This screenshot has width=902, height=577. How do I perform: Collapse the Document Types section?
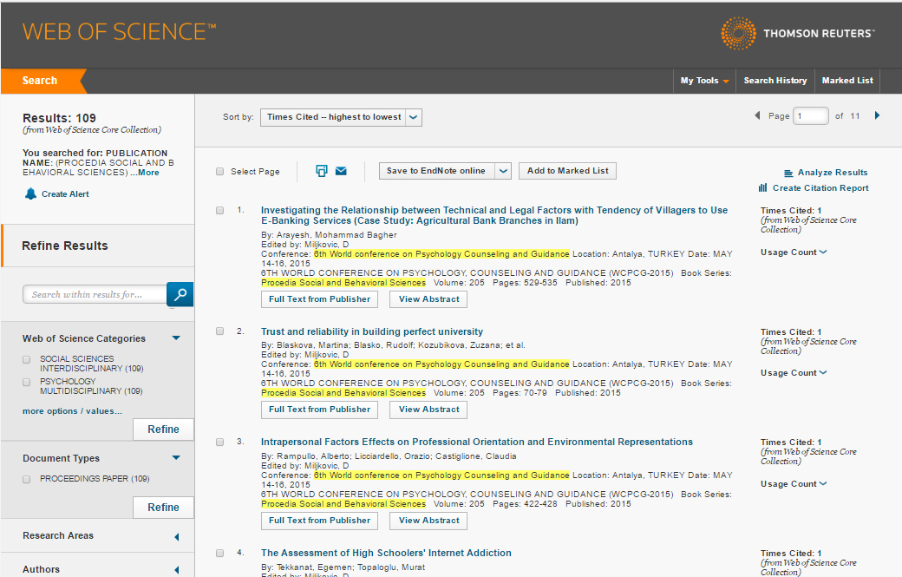tap(176, 458)
